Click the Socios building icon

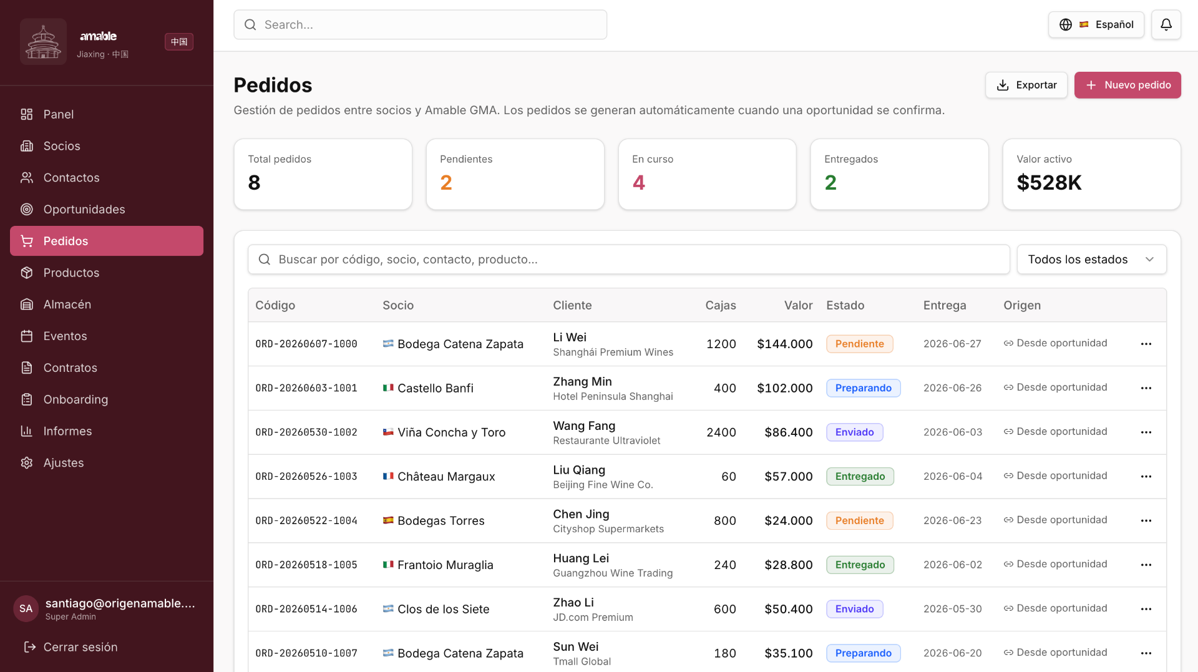pyautogui.click(x=26, y=146)
